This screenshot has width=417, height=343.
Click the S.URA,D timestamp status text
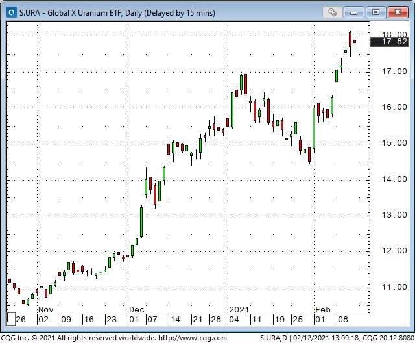pos(337,338)
